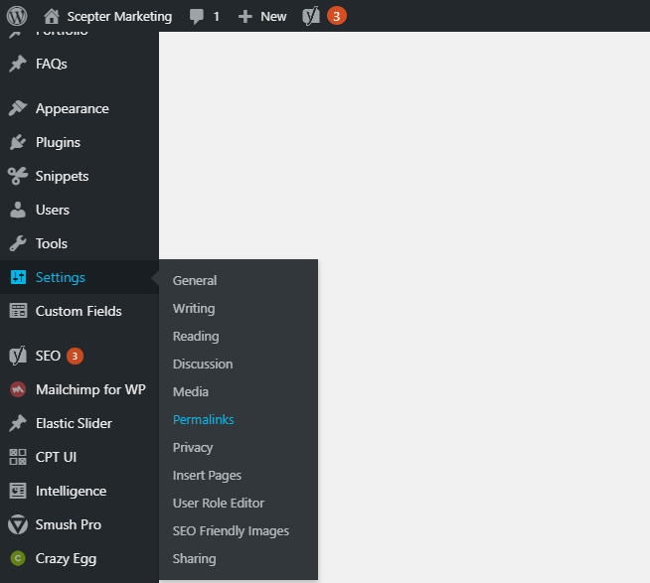Screen dimensions: 650x583
Task: Choose Reading in Settings submenu
Action: pos(196,336)
